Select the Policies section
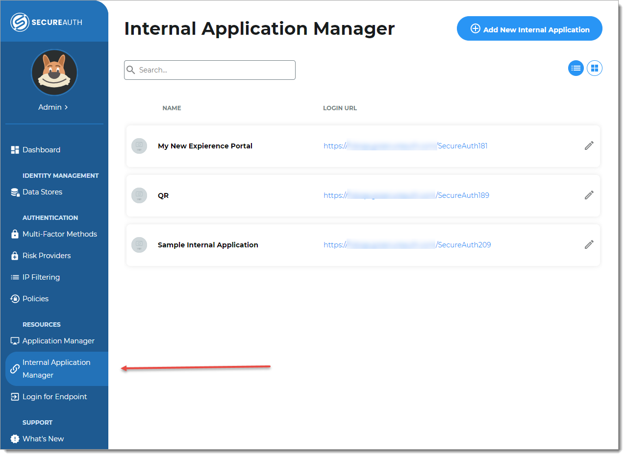The image size is (626, 457). point(35,298)
